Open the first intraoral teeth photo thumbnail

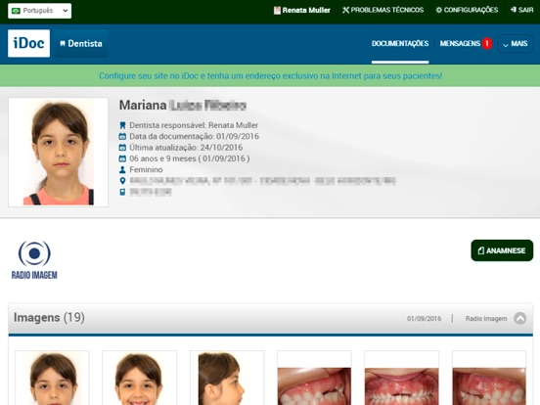[314, 378]
